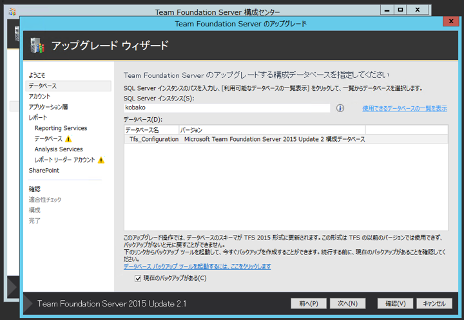Click the 前へ(P) button
The height and width of the screenshot is (320, 464).
(x=309, y=303)
